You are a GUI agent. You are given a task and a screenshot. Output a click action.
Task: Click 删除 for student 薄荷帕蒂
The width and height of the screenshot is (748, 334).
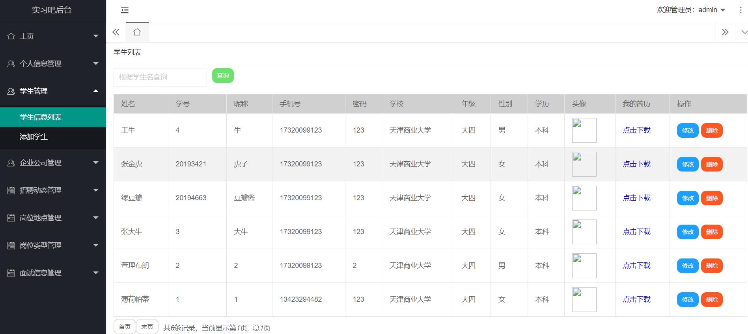(x=712, y=299)
